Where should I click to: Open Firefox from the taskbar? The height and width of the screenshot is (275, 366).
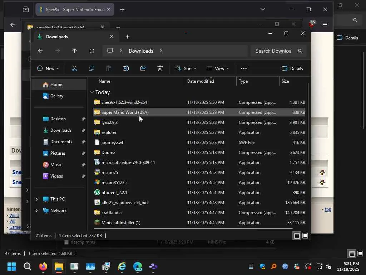pos(43,266)
